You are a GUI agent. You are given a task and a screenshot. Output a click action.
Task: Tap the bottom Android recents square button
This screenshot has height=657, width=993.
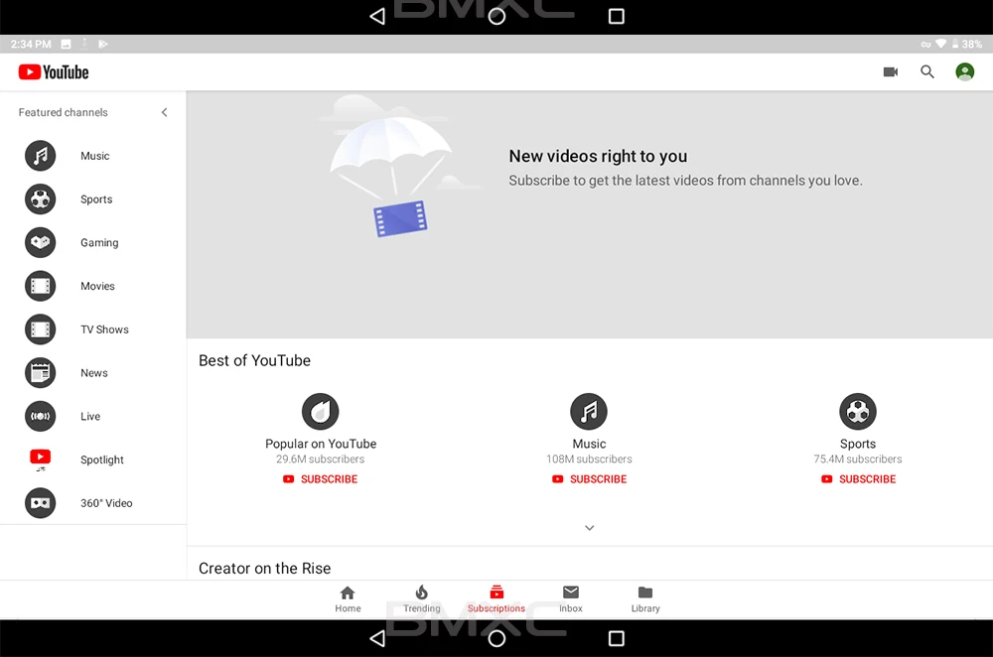(x=617, y=638)
